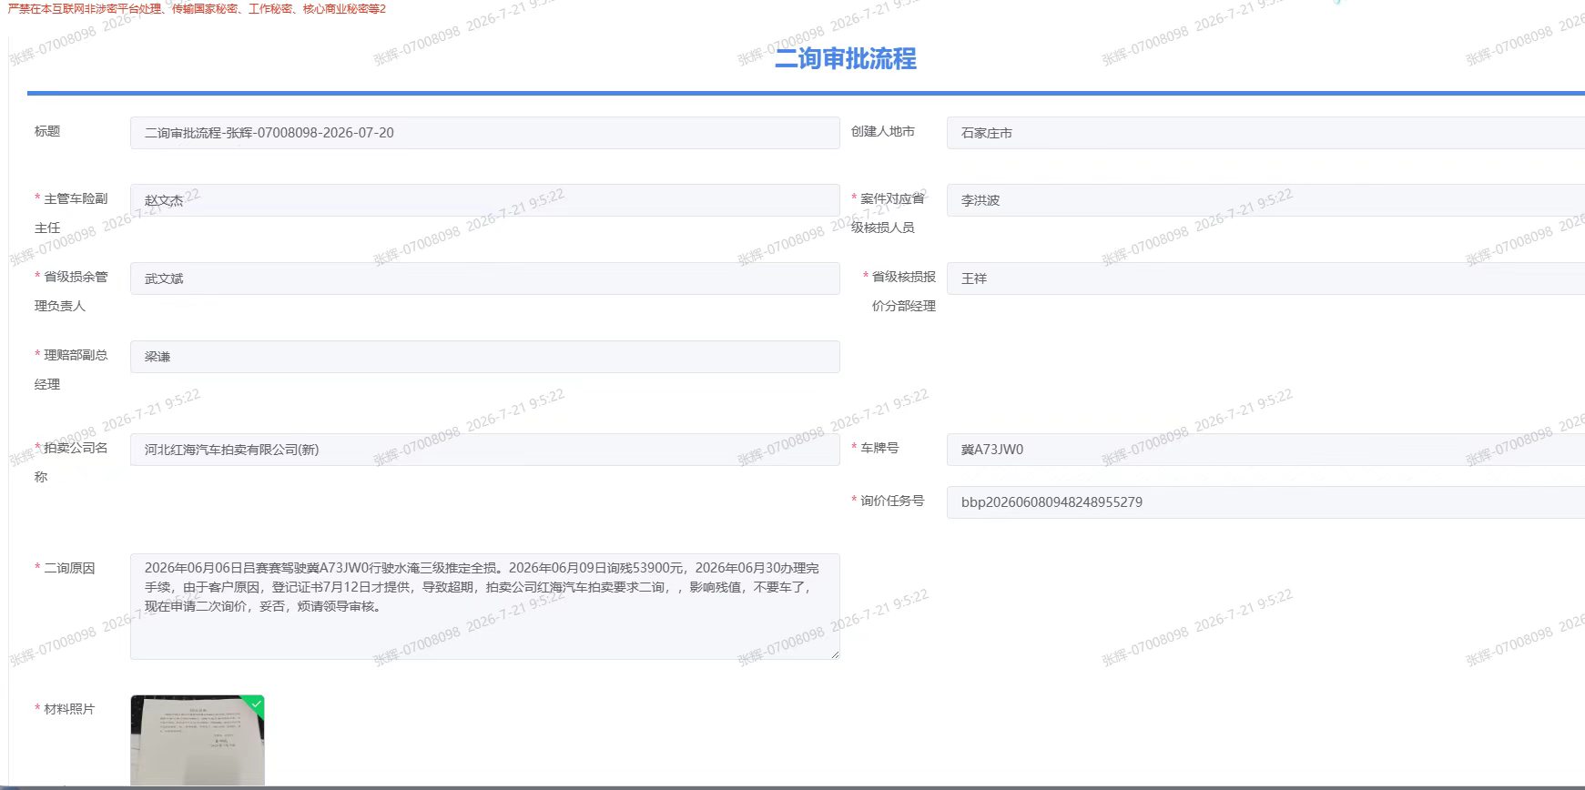Click inside the 二询原因 text area
This screenshot has width=1585, height=790.
(x=484, y=606)
